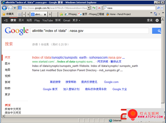Viewport: 166px width, 123px height.
Task: Open a blank new tab
Action: click(55, 14)
